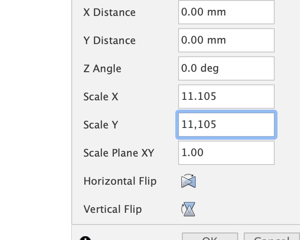
Task: Click into the X Distance field
Action: click(x=226, y=12)
